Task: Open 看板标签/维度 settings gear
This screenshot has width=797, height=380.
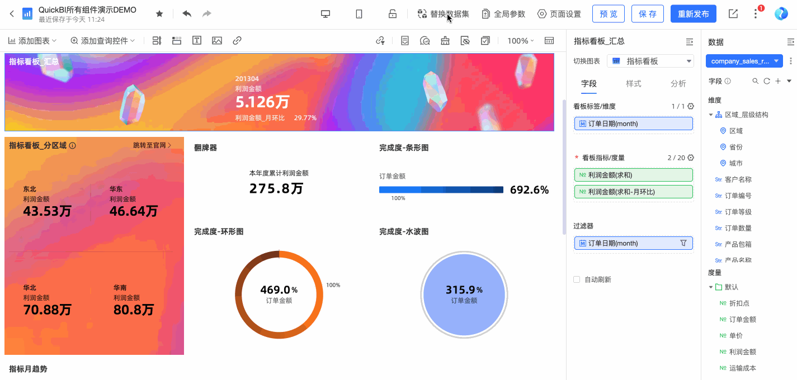Action: pyautogui.click(x=691, y=106)
